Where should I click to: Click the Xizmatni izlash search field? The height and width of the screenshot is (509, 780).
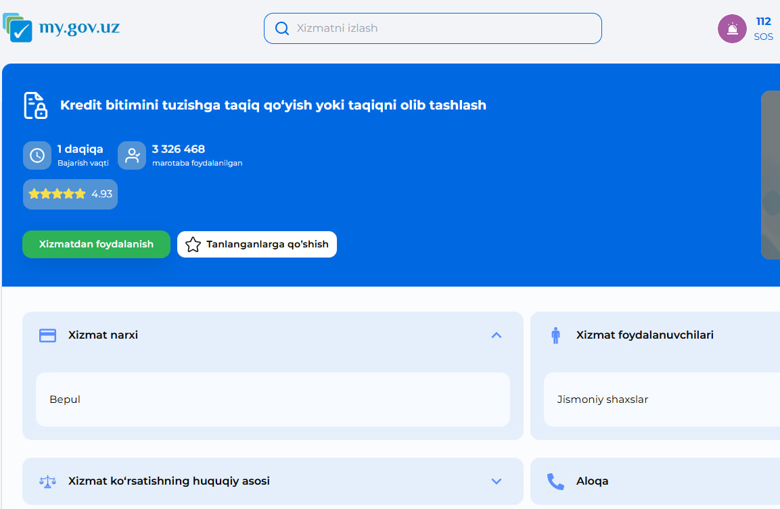(440, 28)
